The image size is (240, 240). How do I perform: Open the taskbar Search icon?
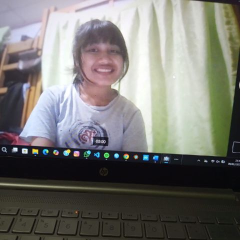point(4,149)
